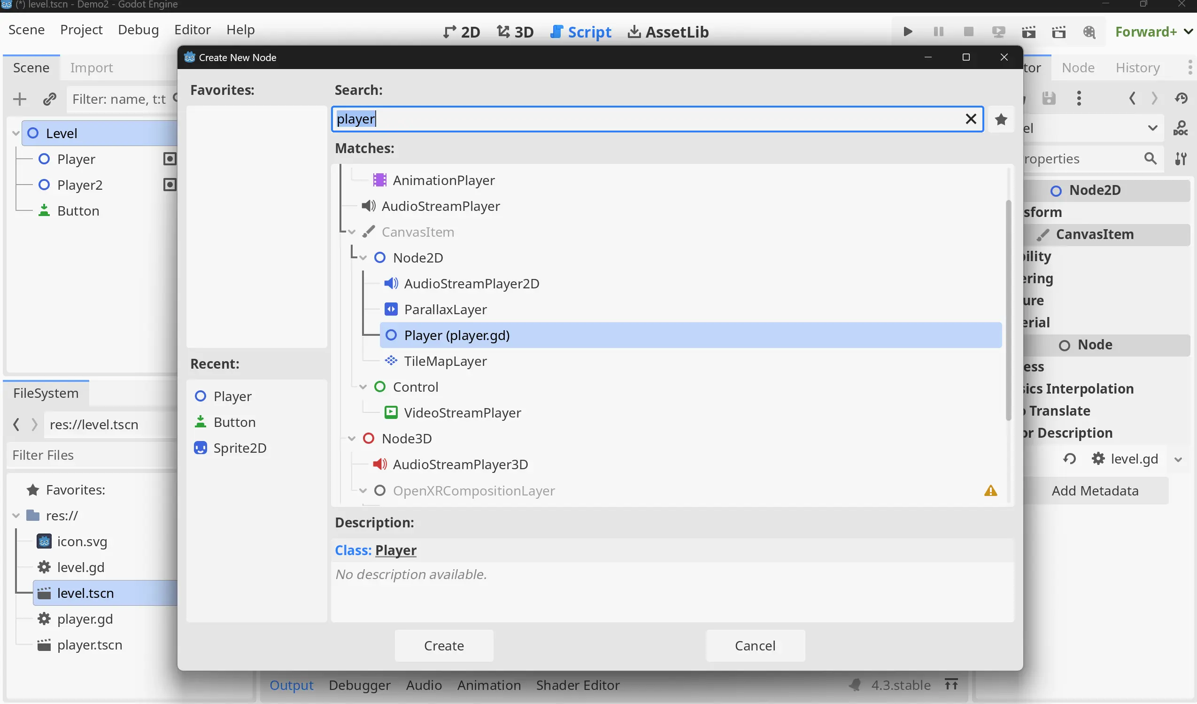Open the Scene menu
Image resolution: width=1197 pixels, height=704 pixels.
pos(27,30)
